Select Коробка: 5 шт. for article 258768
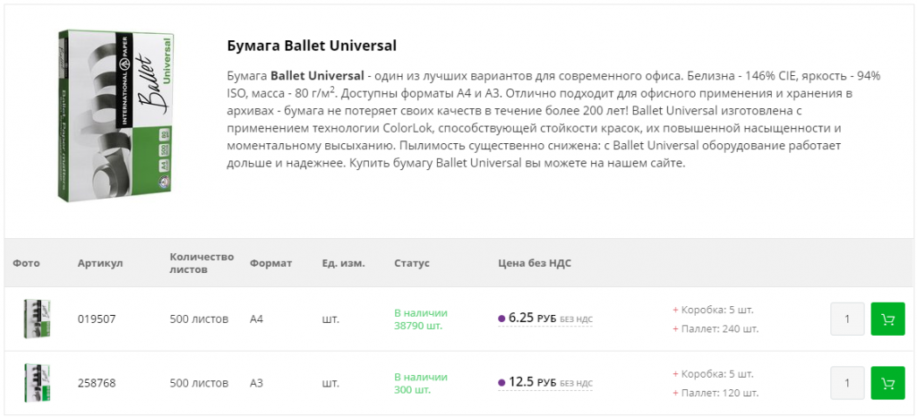 pyautogui.click(x=716, y=373)
